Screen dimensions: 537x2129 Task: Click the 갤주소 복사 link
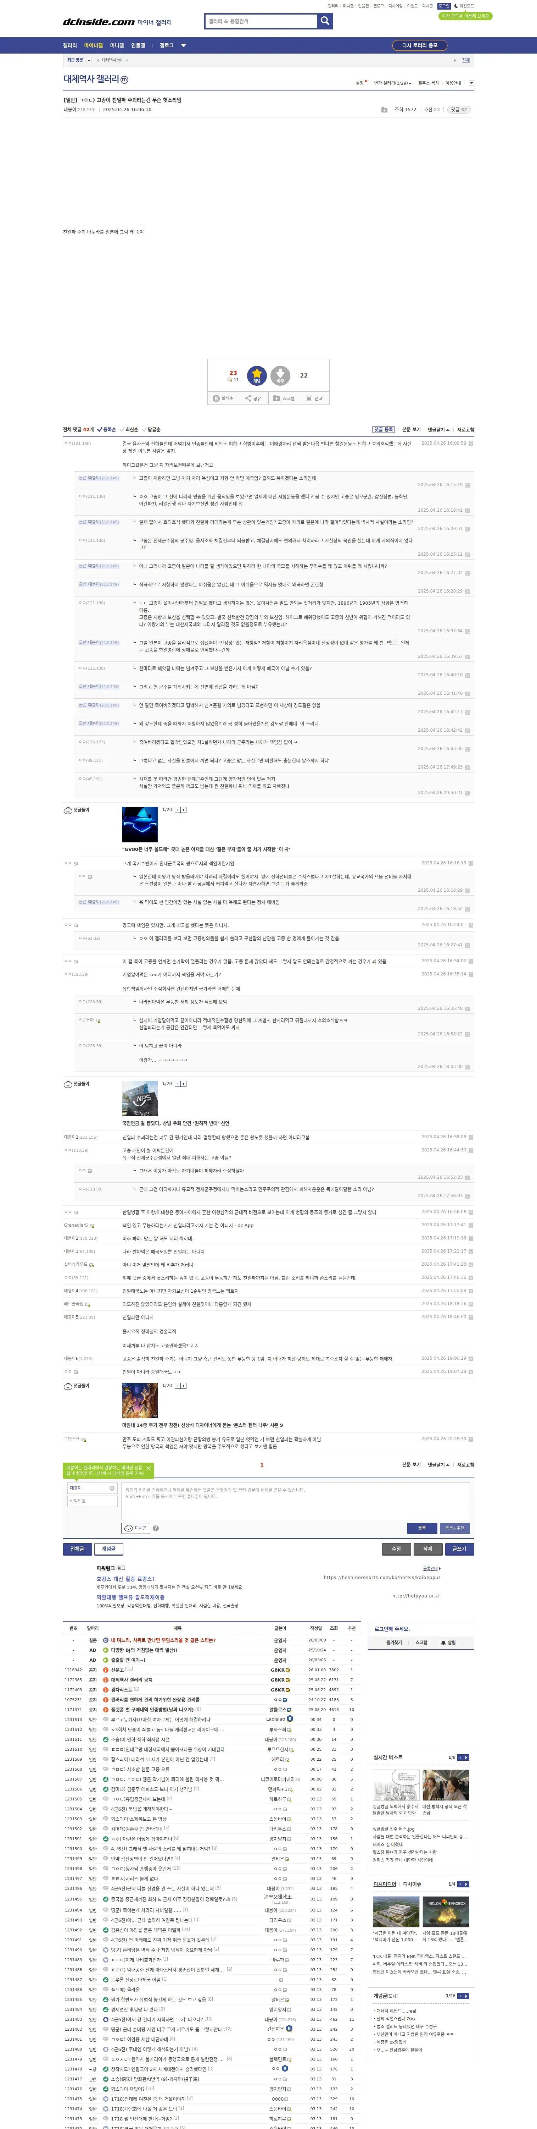tap(429, 83)
